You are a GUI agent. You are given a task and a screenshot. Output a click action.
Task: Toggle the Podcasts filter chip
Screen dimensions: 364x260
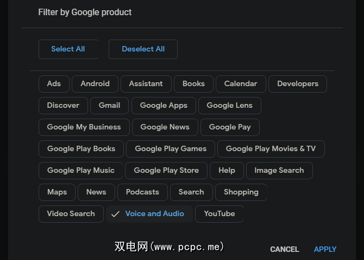click(x=142, y=192)
